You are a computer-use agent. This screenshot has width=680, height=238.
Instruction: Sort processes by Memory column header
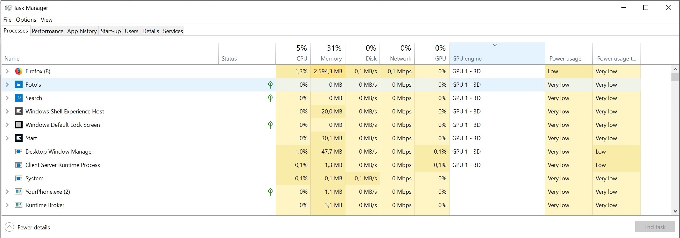pos(331,59)
